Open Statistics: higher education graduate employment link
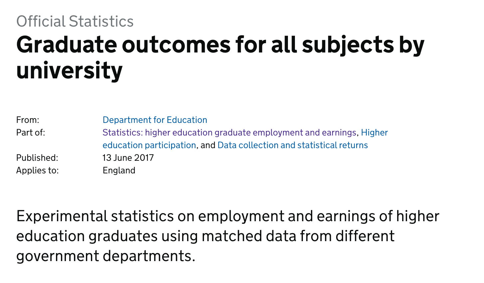The image size is (484, 283). click(229, 133)
